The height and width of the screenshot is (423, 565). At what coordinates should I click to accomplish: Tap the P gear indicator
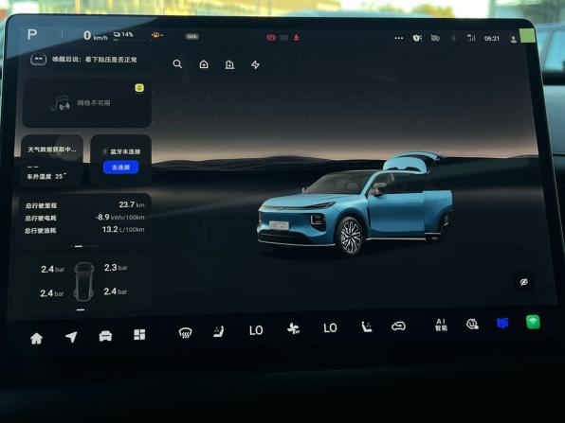click(31, 34)
